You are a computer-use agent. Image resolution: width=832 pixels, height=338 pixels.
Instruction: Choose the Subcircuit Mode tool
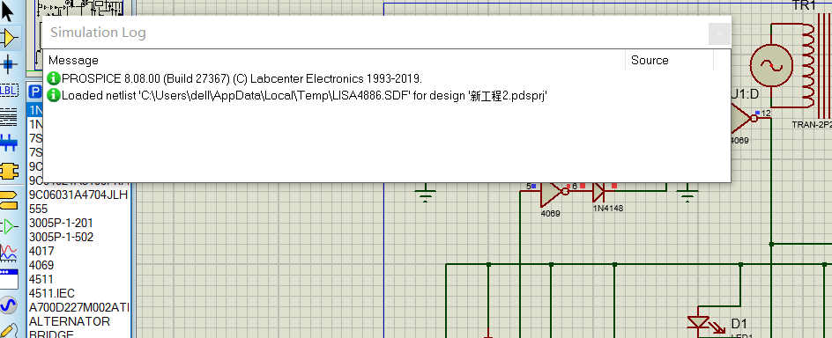[x=9, y=171]
